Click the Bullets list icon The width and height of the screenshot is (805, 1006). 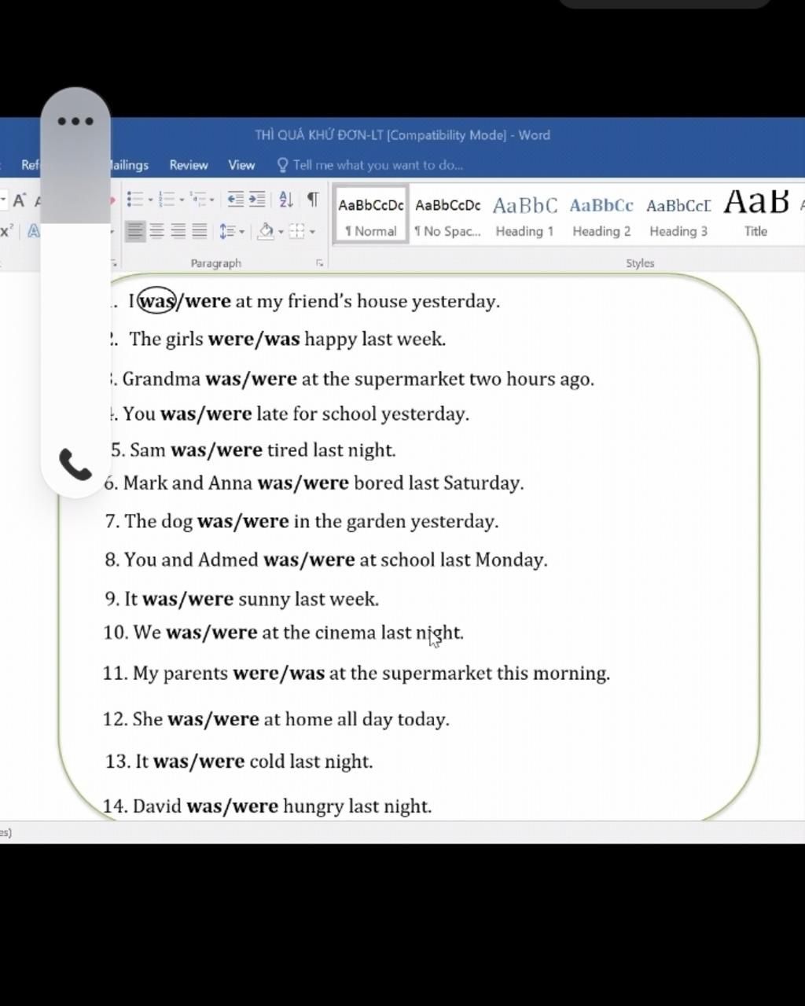coord(134,199)
